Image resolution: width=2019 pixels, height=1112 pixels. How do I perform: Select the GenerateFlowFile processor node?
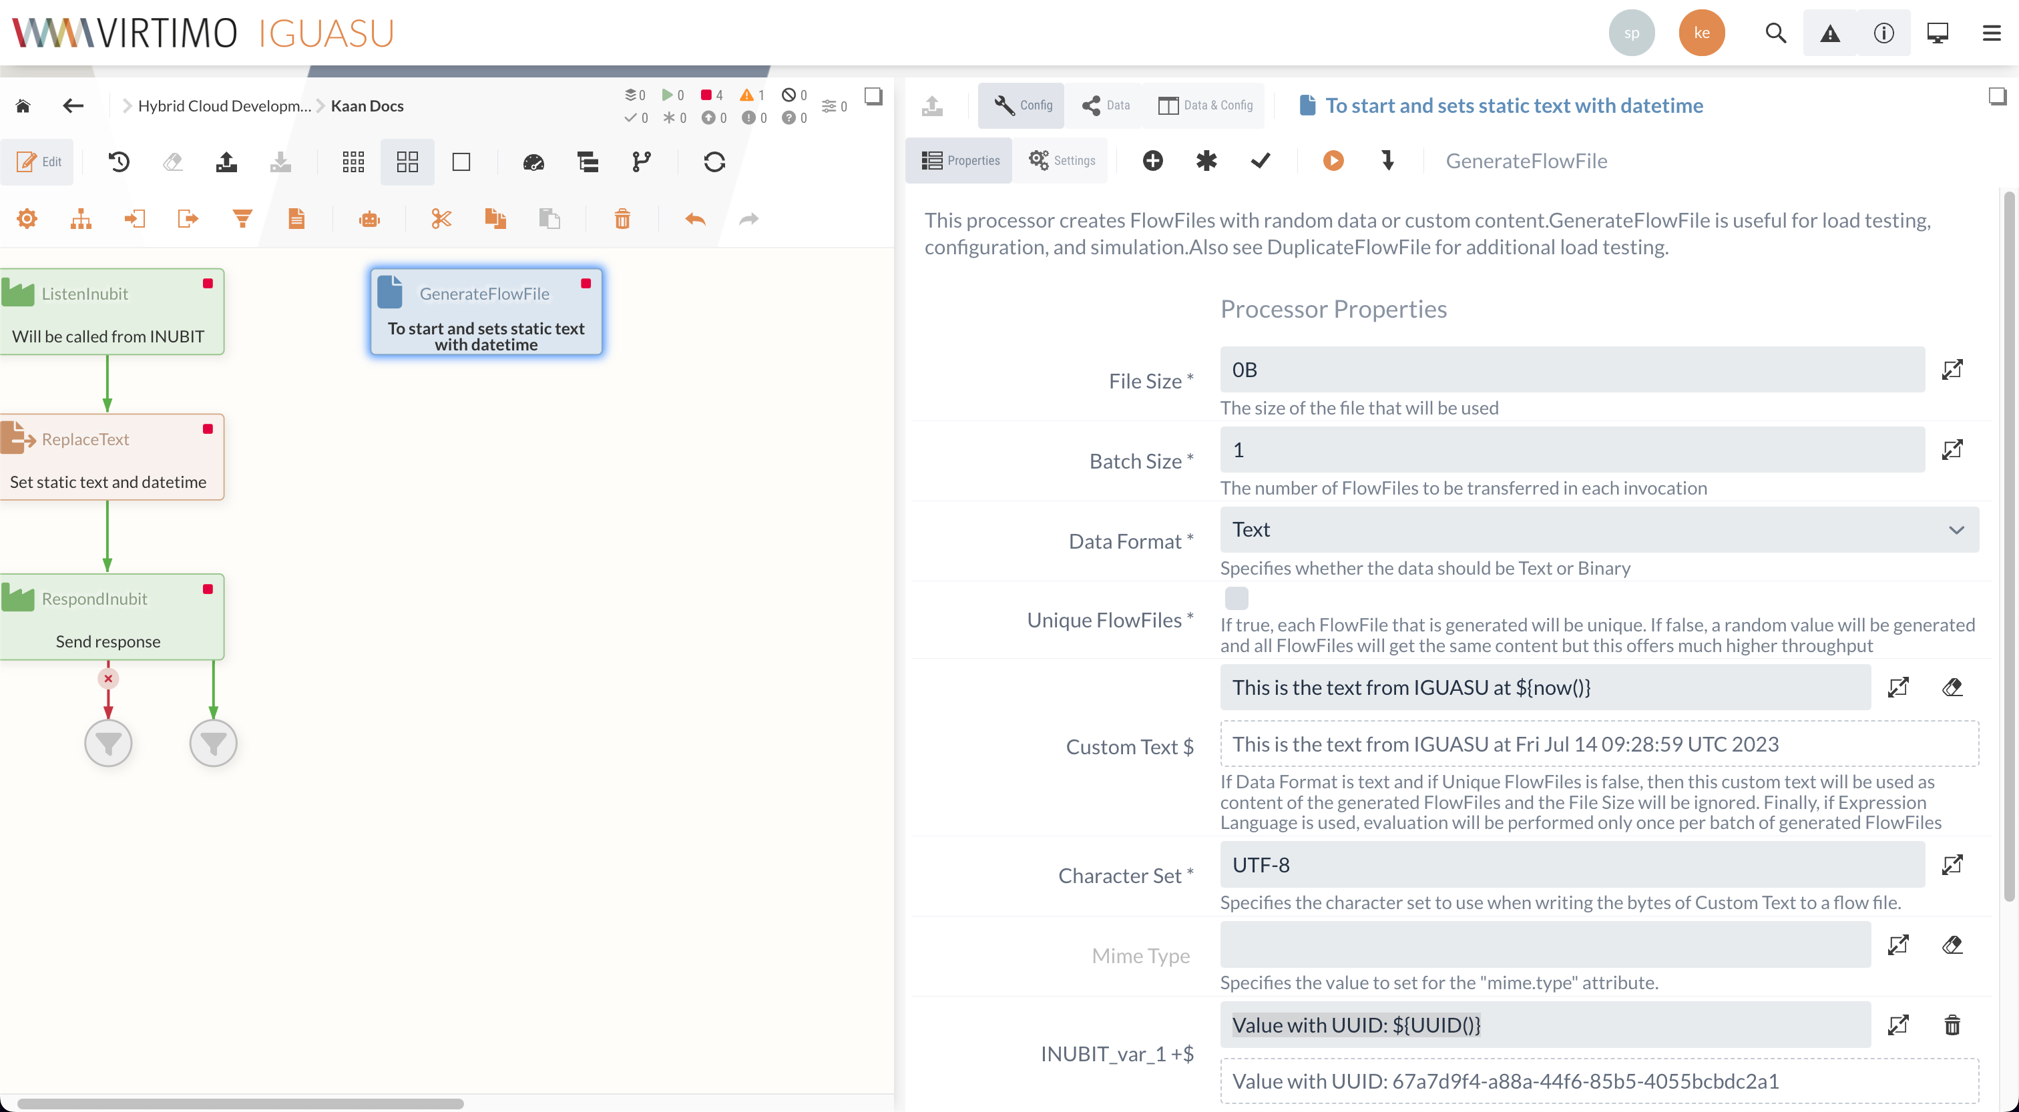(x=486, y=312)
